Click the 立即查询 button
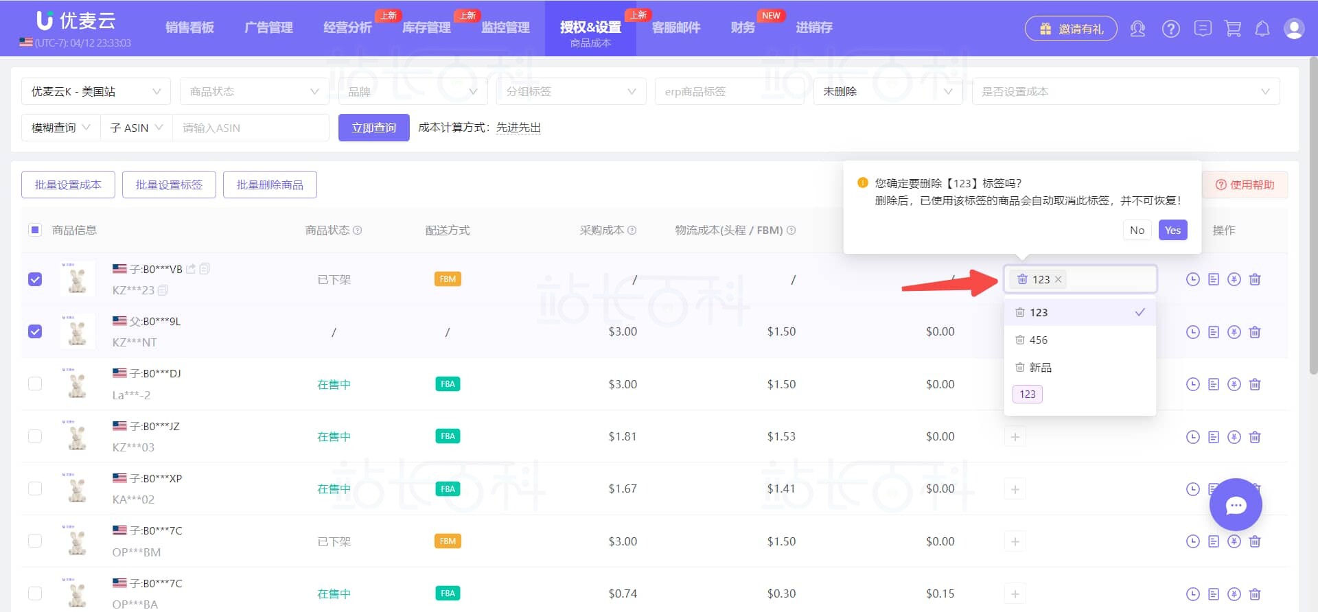The height and width of the screenshot is (612, 1318). coord(374,128)
